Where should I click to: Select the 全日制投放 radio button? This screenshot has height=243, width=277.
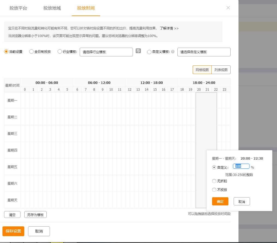coord(31,51)
